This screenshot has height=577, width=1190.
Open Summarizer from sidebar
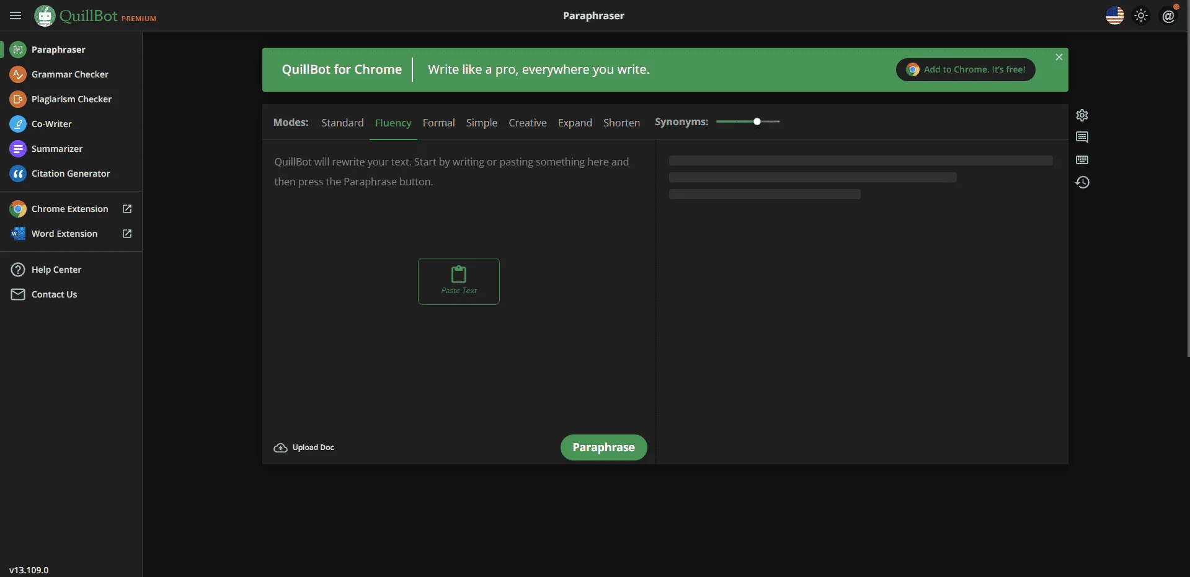click(x=57, y=149)
